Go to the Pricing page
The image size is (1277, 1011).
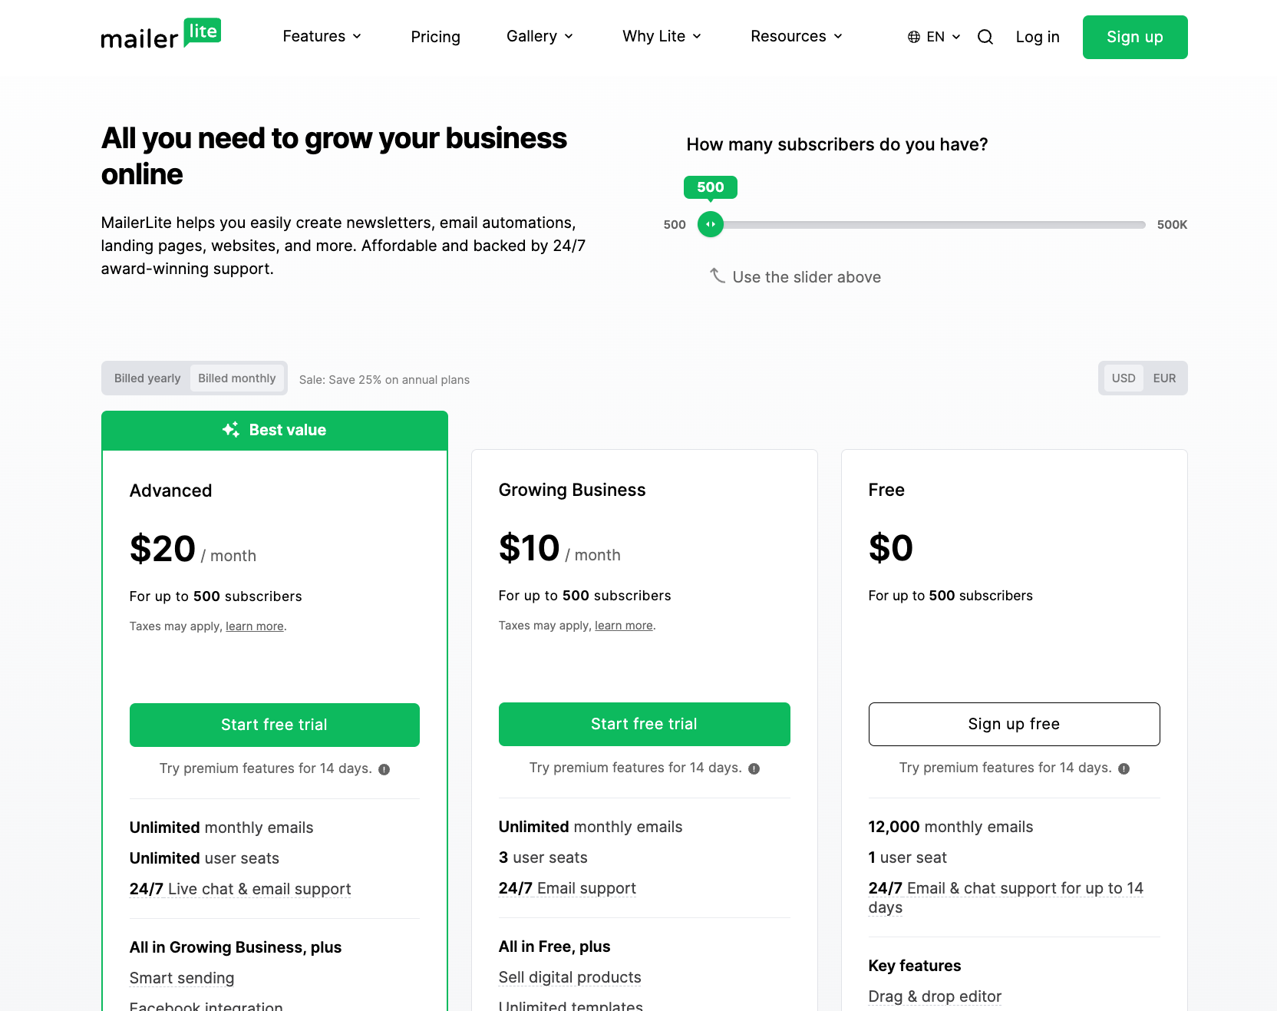(435, 36)
